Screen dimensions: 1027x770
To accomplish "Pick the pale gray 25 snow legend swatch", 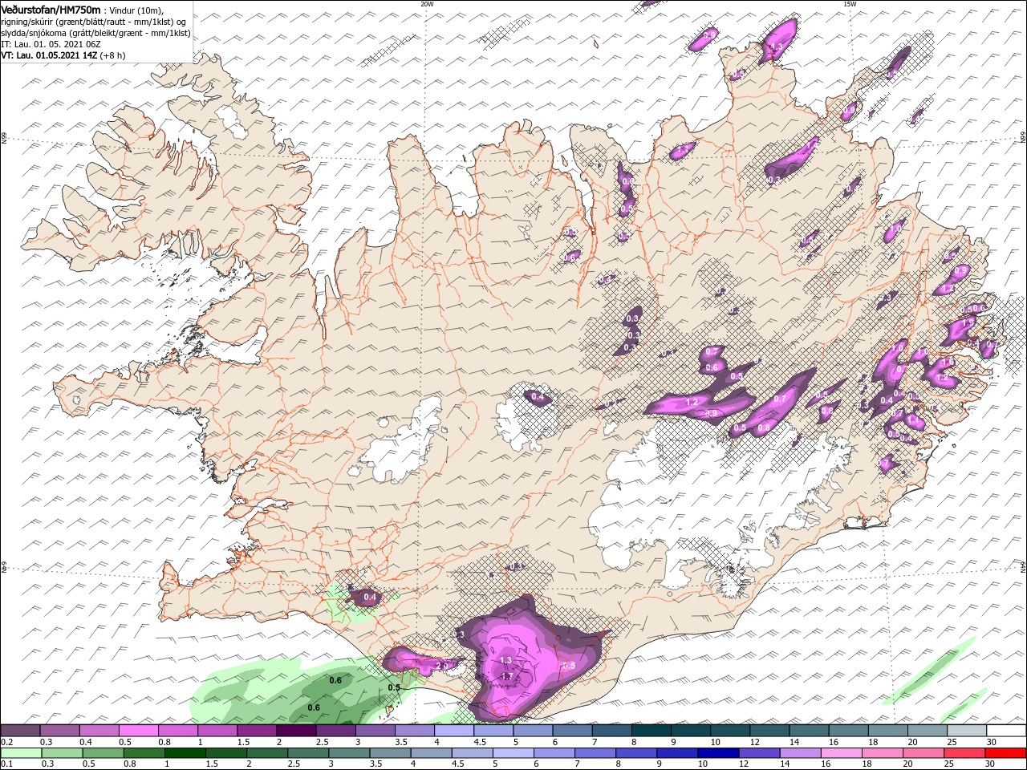I will coord(966,731).
